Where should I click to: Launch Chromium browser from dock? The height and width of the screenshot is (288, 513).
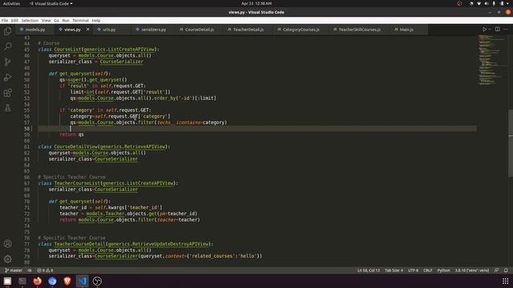(52, 281)
